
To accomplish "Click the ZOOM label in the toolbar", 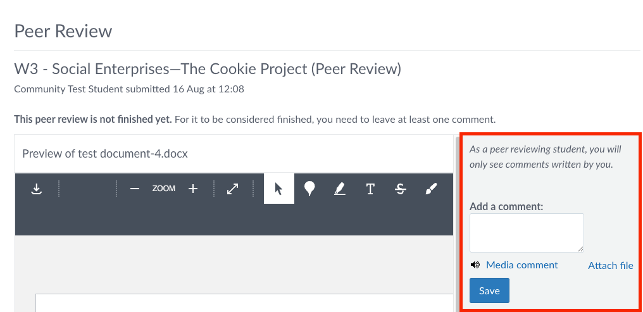I will tap(164, 189).
